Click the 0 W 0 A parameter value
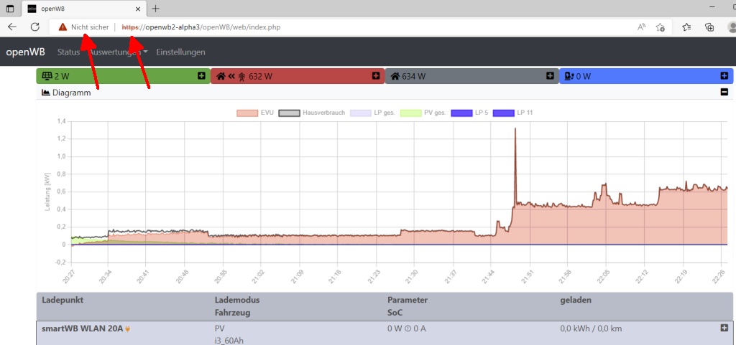 (x=407, y=329)
